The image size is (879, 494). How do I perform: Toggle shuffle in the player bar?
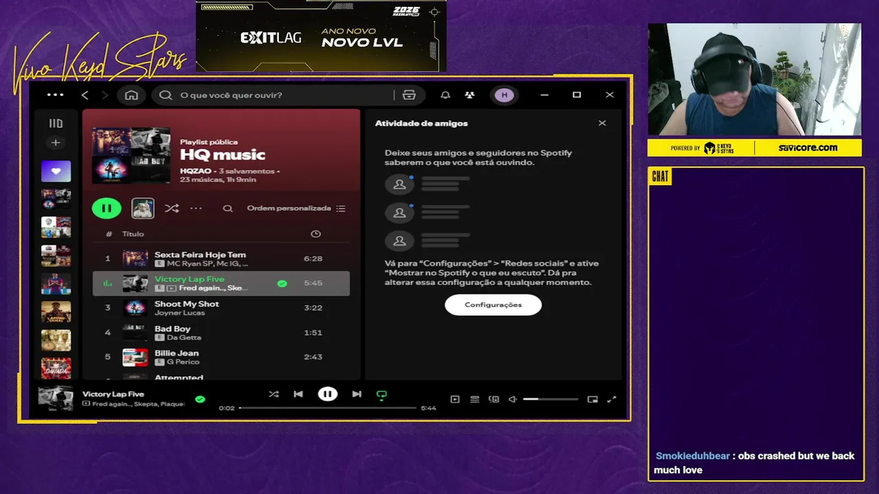coord(274,394)
